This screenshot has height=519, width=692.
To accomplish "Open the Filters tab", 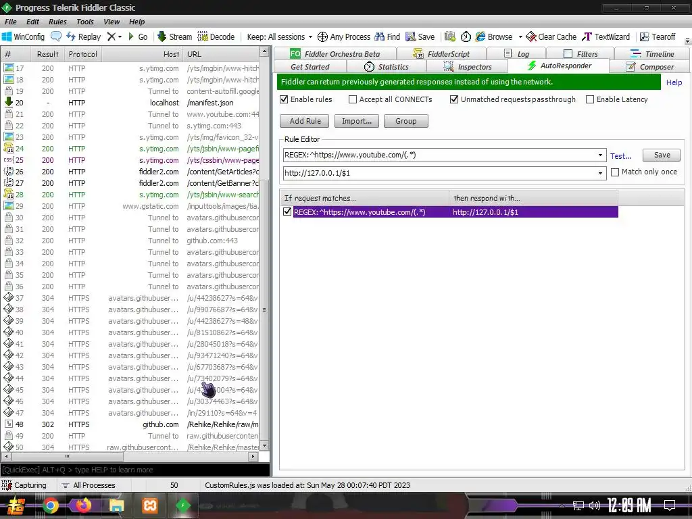I will tap(580, 54).
